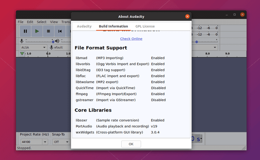
Task: Open the device dropdown right of the dialog
Action: [215, 47]
